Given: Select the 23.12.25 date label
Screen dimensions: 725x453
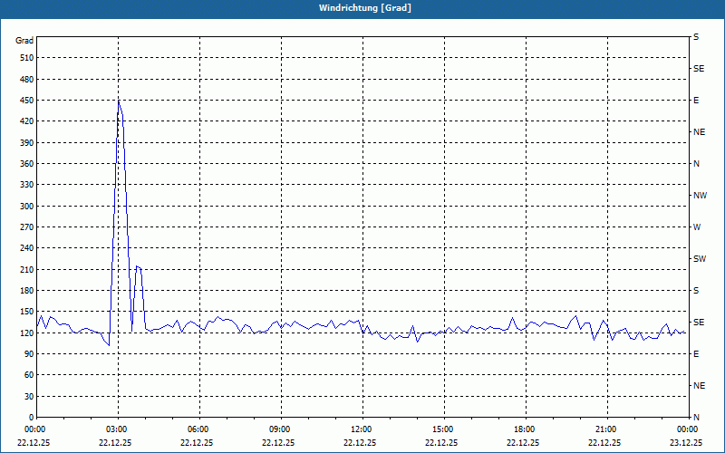Looking at the screenshot, I should [x=686, y=442].
